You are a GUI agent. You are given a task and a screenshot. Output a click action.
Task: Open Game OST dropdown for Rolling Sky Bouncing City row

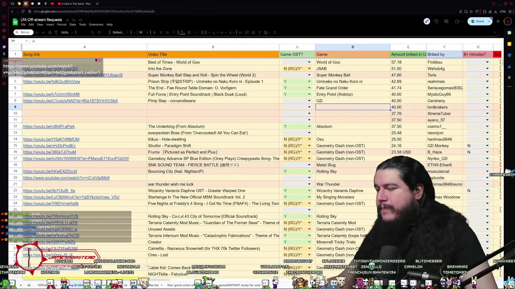tap(309, 171)
